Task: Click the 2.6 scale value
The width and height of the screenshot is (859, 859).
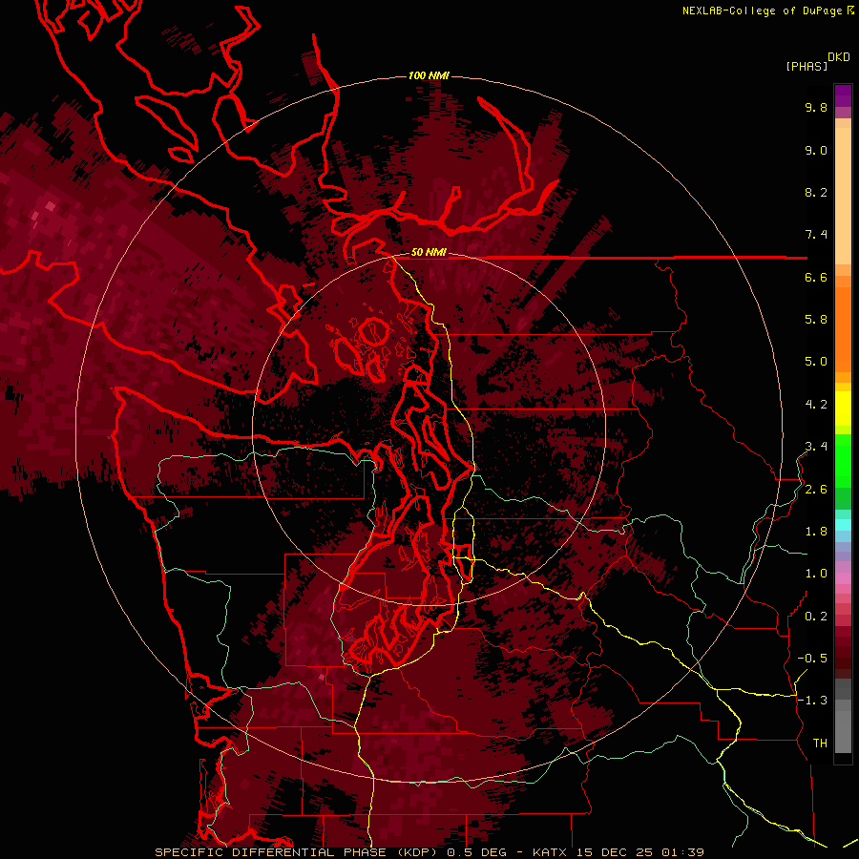Action: 816,490
